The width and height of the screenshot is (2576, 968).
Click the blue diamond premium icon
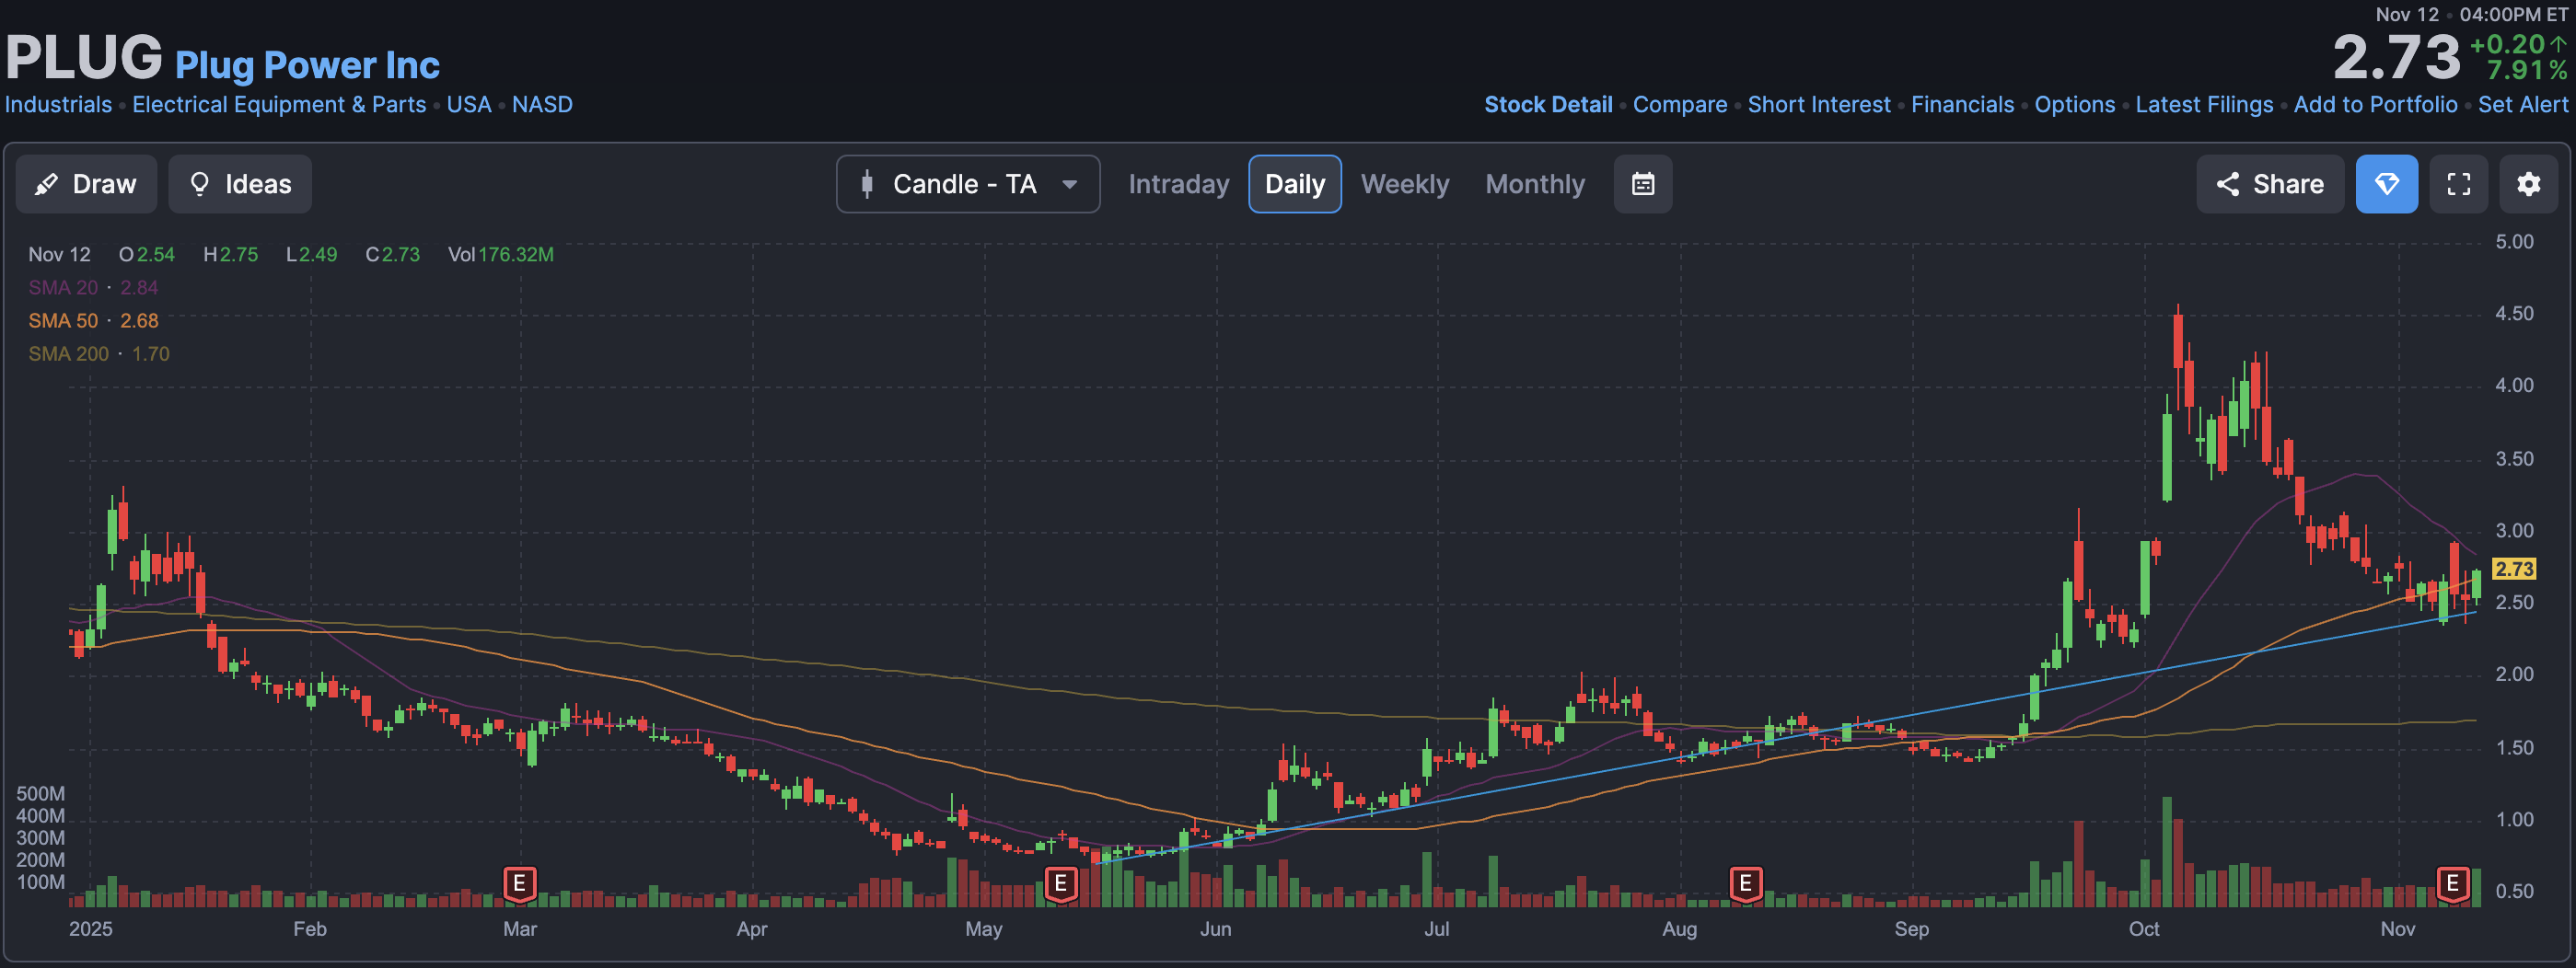click(x=2386, y=184)
